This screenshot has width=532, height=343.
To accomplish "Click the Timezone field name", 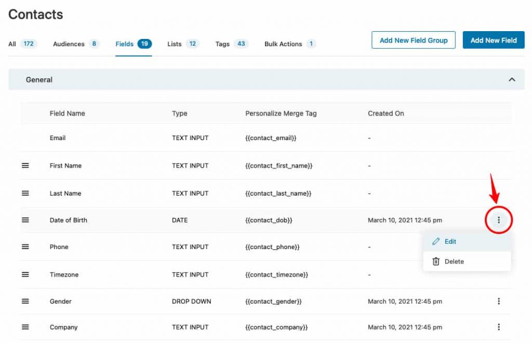I will pos(64,275).
